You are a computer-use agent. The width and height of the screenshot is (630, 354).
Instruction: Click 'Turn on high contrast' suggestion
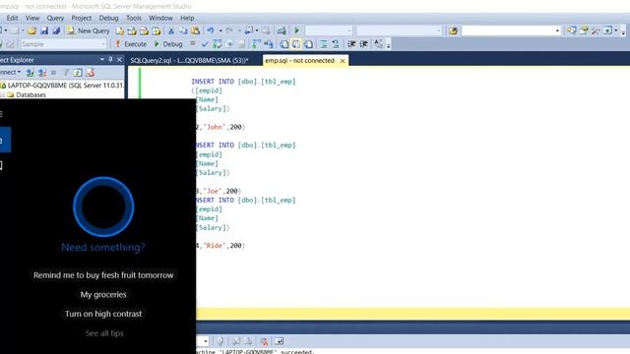pyautogui.click(x=103, y=314)
